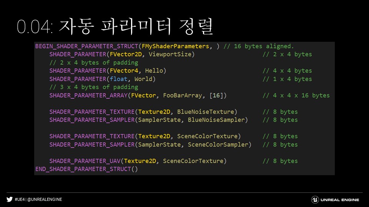369x207 pixels.
Task: Click the '// 4 x 4 bytes' comment
Action: pyautogui.click(x=287, y=71)
